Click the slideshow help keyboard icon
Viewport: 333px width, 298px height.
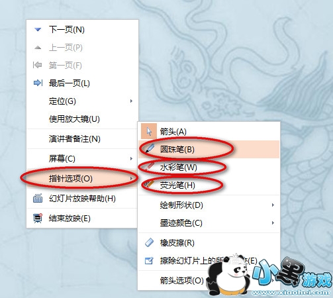[x=38, y=198]
